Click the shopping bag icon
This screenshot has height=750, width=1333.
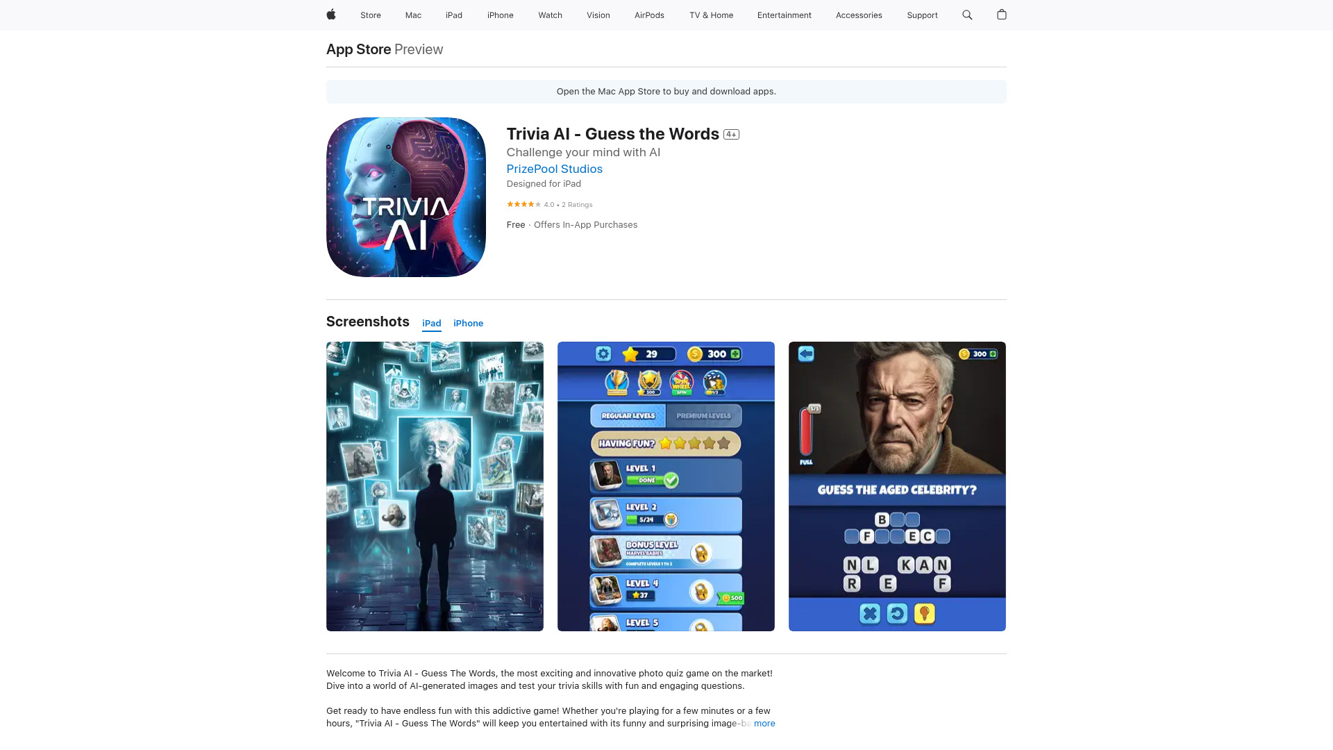1002,15
